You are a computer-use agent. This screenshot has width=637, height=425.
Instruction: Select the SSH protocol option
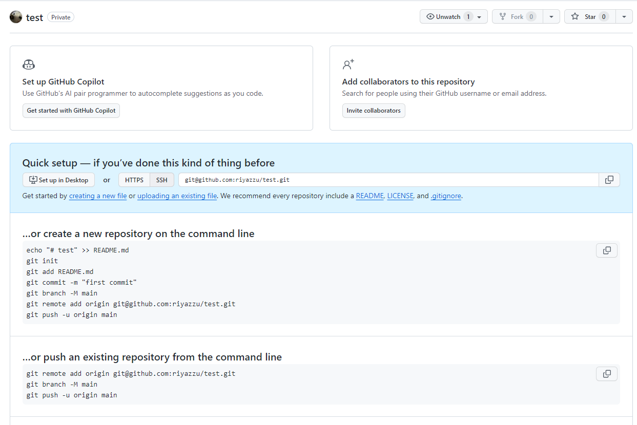click(161, 180)
